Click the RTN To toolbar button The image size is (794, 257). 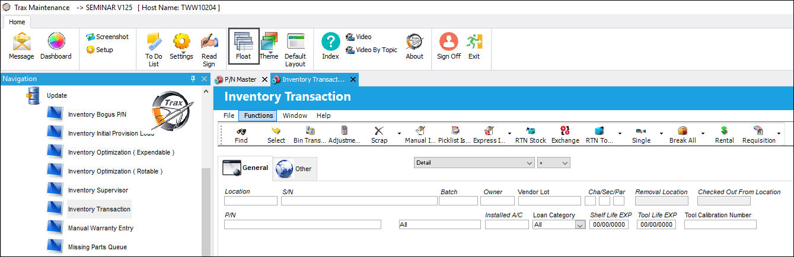[x=599, y=136]
